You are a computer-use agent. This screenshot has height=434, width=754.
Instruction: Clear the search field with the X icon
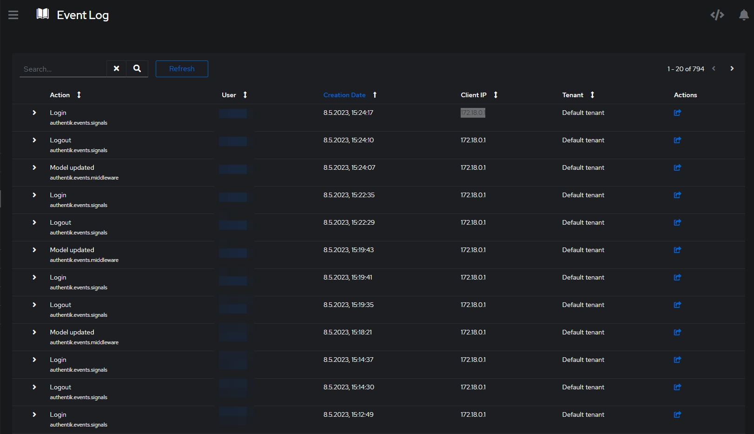116,68
